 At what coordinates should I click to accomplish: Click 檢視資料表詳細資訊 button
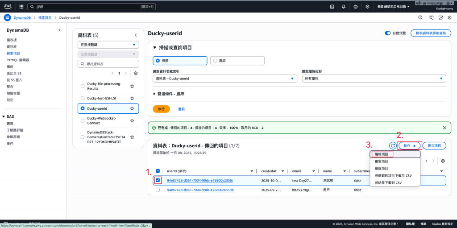pyautogui.click(x=431, y=33)
